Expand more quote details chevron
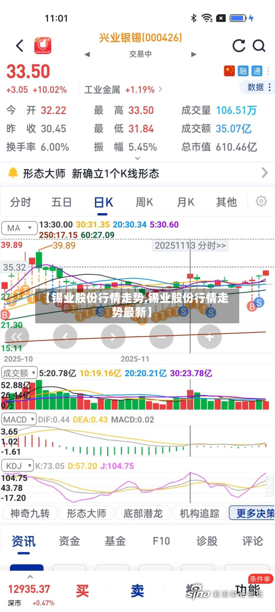This screenshot has height=612, width=275. pyautogui.click(x=137, y=158)
